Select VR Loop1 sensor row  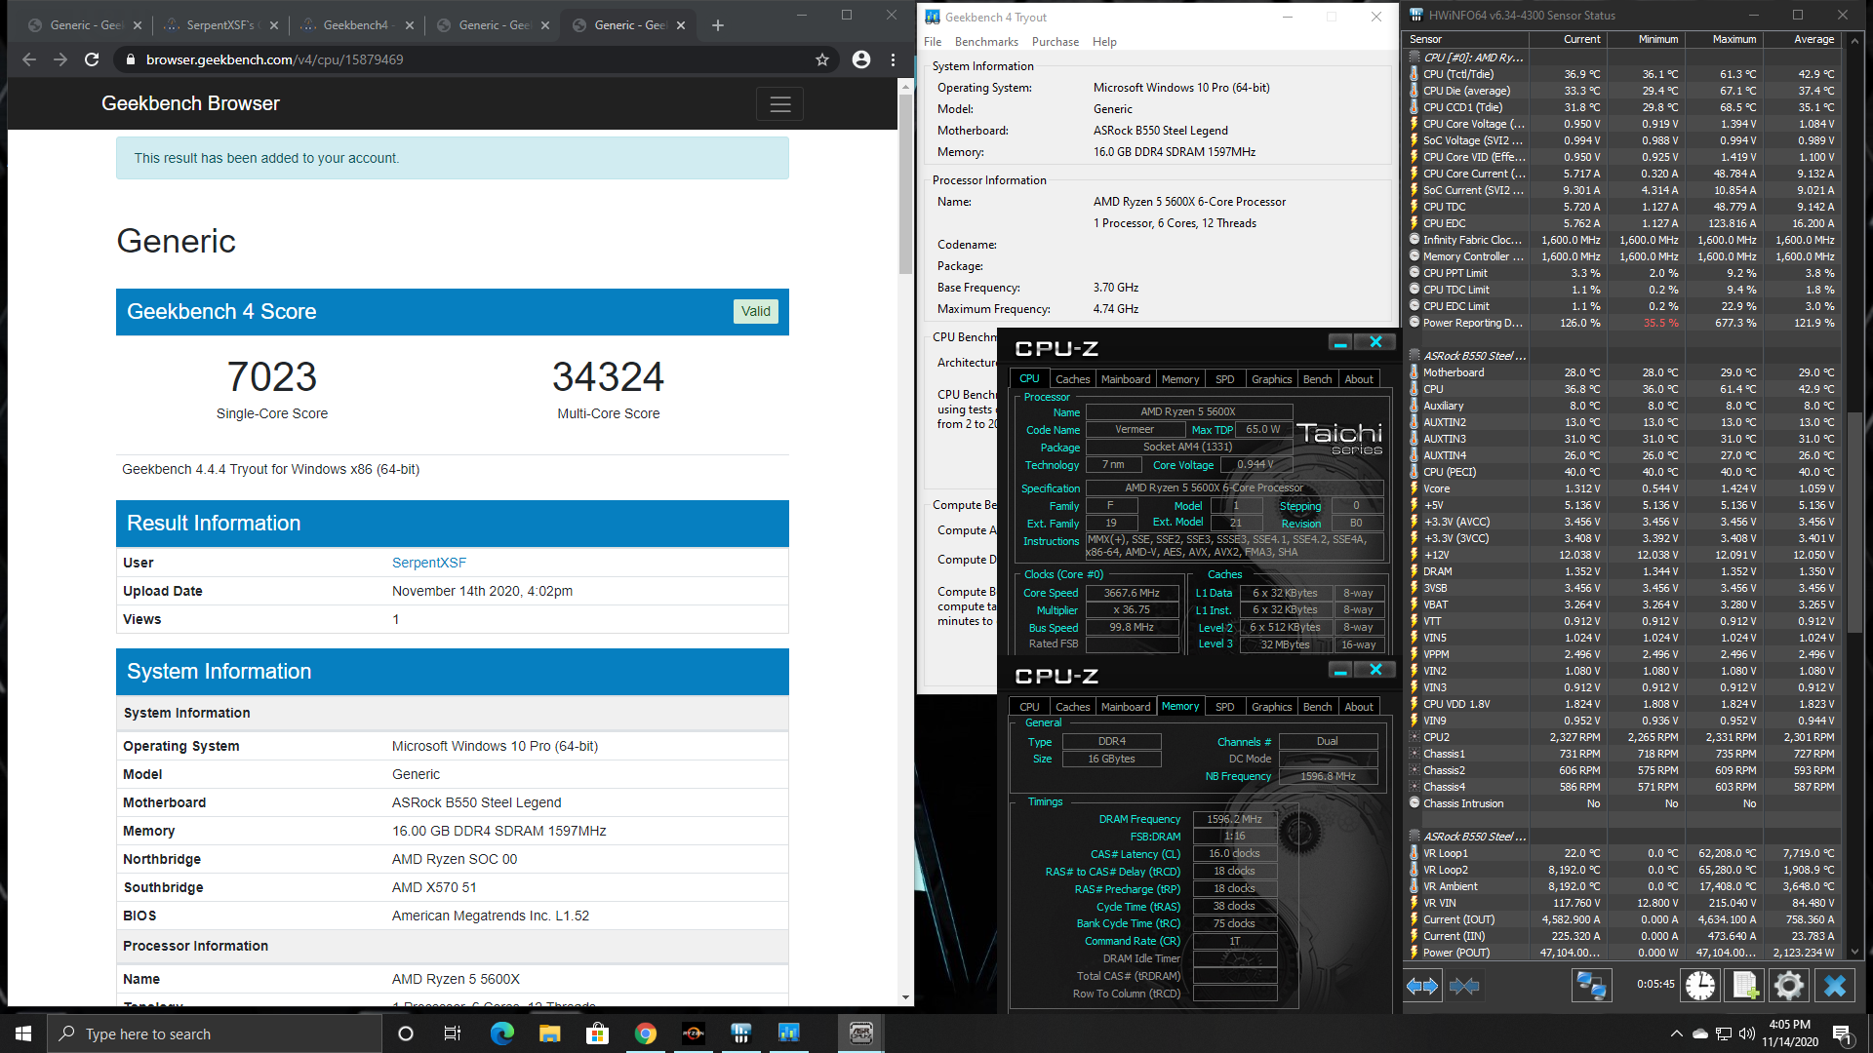coord(1622,853)
